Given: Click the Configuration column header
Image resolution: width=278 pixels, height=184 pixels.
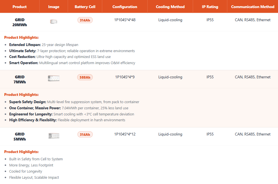Looking at the screenshot, I should 125,7.
